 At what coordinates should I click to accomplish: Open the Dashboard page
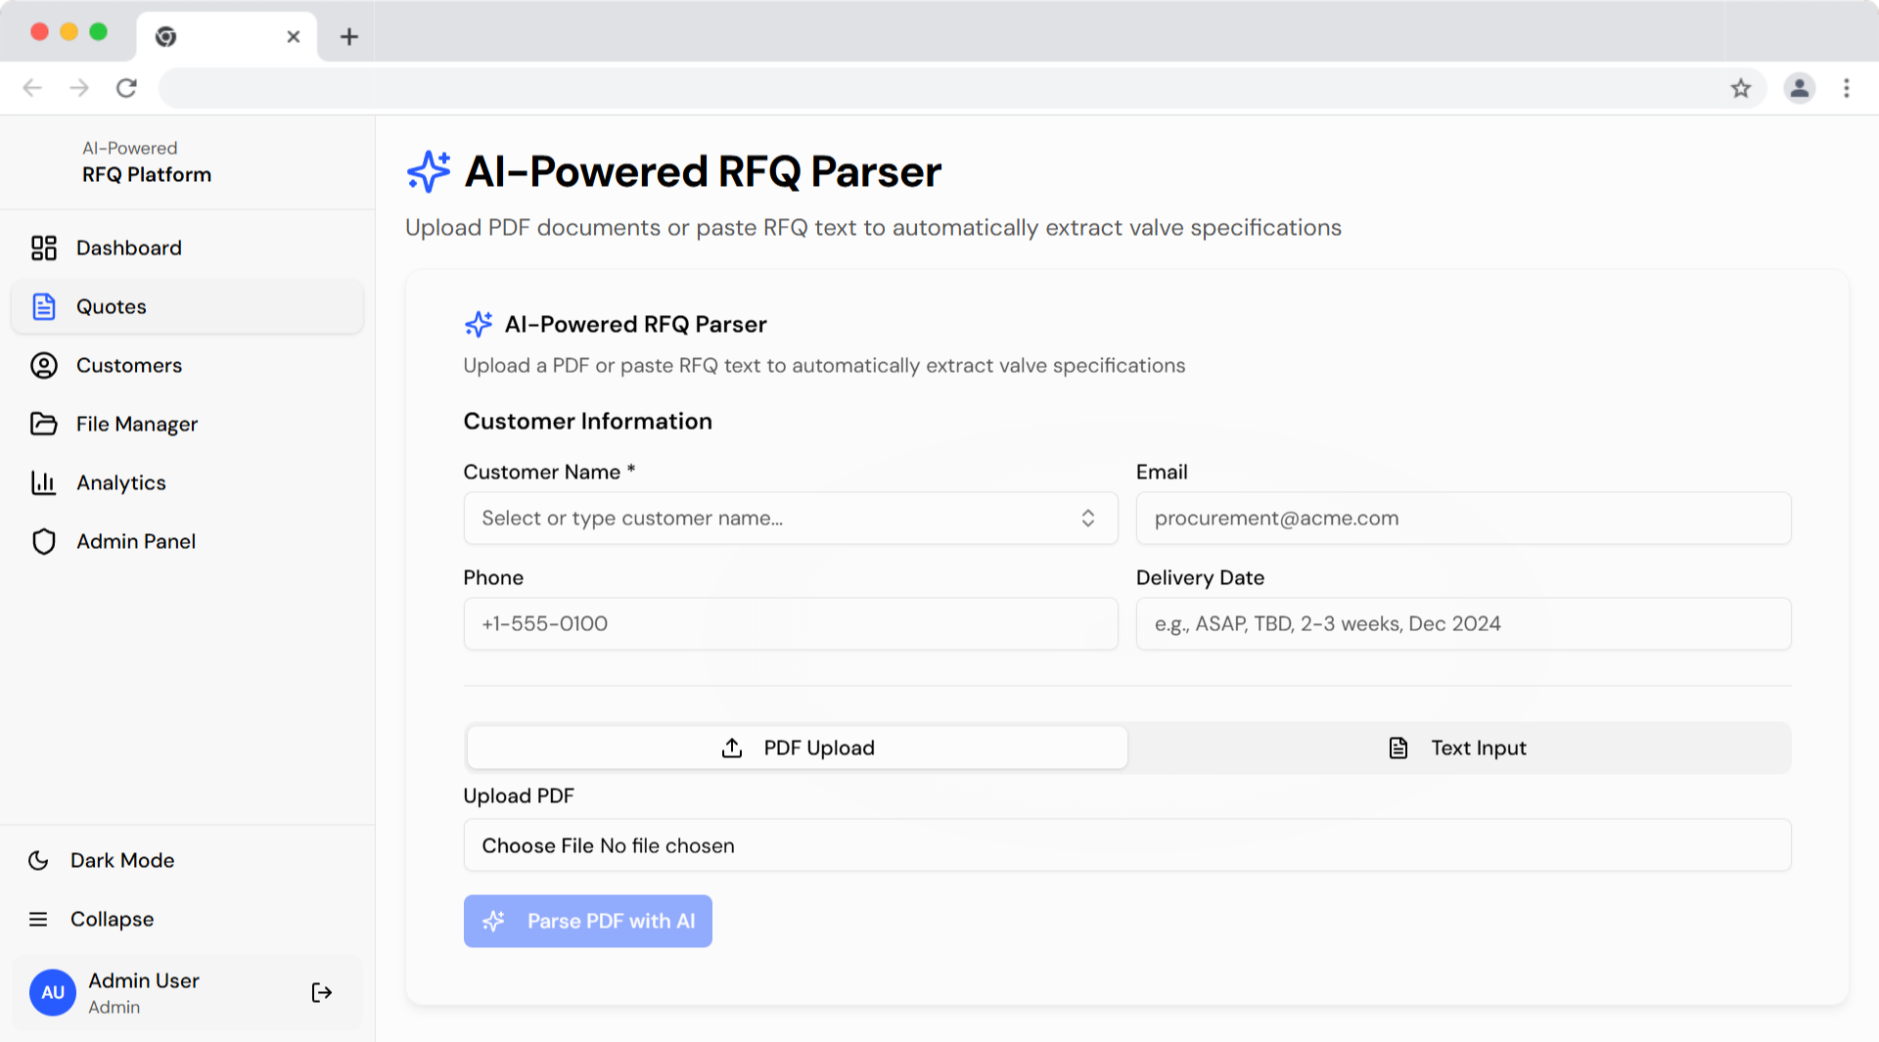coord(187,248)
